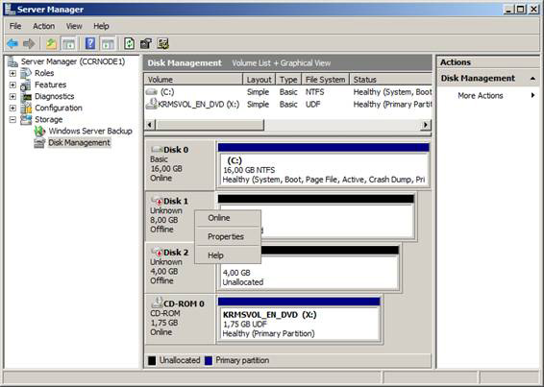Sort by the Layout column header
This screenshot has width=544, height=387.
point(259,80)
